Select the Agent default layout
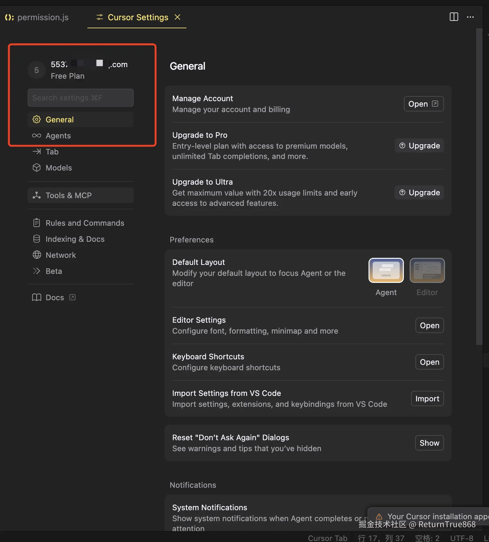Image resolution: width=489 pixels, height=542 pixels. [386, 270]
